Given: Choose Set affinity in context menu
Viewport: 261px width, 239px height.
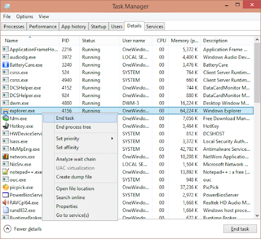Looking at the screenshot, I should (x=80, y=147).
